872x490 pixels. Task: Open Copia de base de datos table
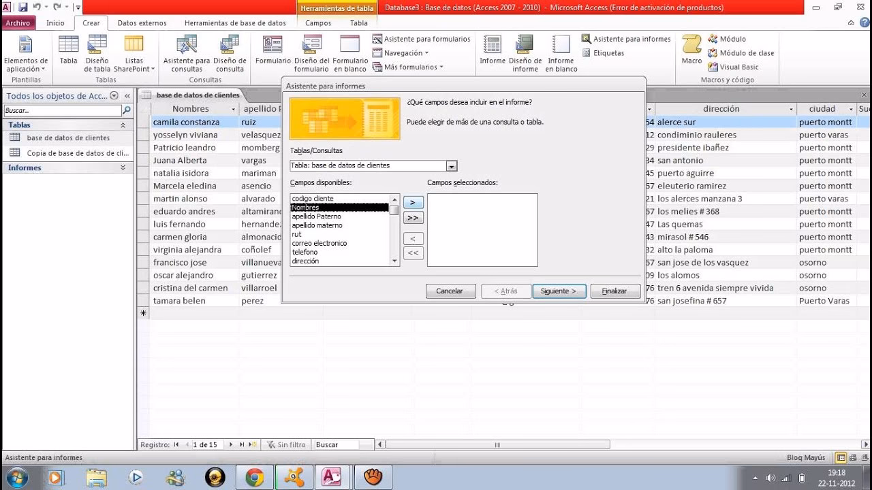tap(68, 153)
